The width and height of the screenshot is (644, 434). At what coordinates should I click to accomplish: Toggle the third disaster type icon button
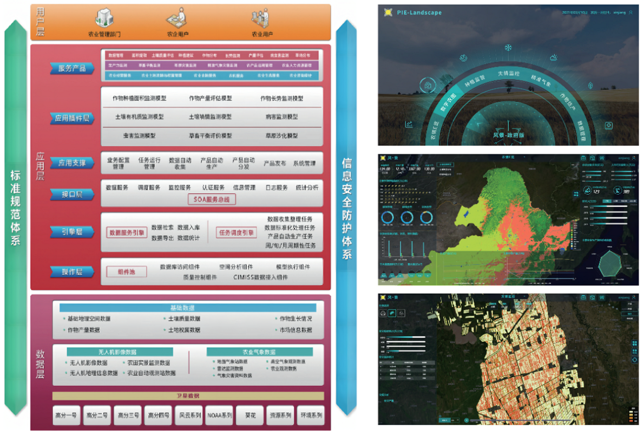400,313
